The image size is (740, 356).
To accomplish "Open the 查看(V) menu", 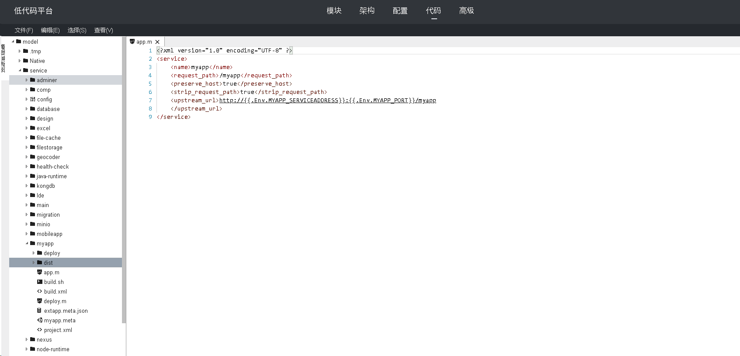I will (x=104, y=30).
